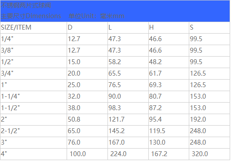Select the 320.0 value in 4" row
The height and width of the screenshot is (161, 231).
(200, 154)
